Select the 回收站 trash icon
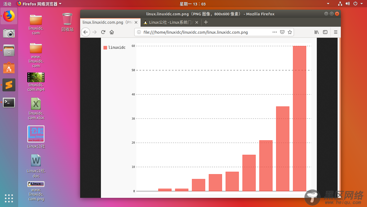 (x=67, y=22)
